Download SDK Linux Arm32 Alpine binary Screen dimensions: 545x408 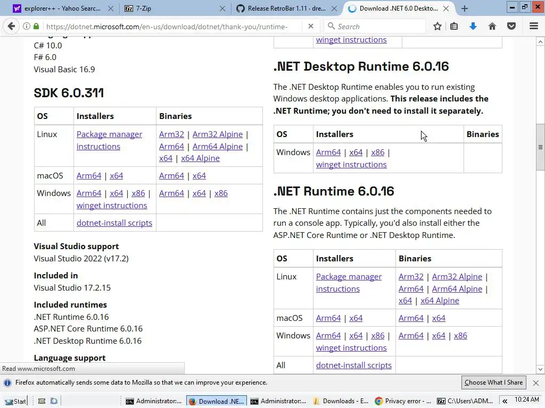tap(218, 134)
